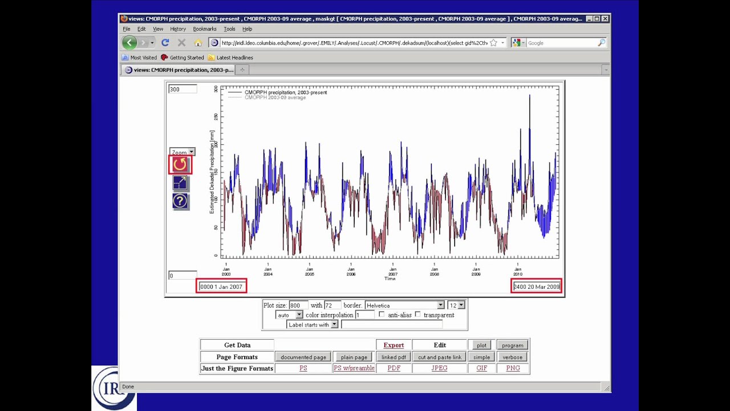Click the label text input field

pos(392,324)
